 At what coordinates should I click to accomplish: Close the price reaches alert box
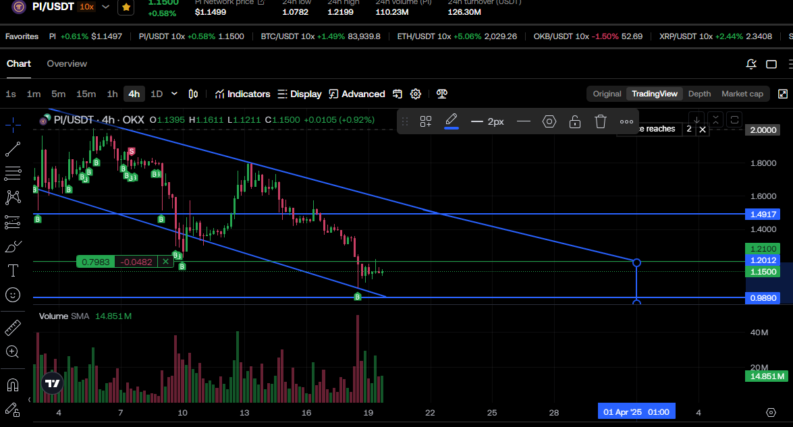click(x=703, y=130)
